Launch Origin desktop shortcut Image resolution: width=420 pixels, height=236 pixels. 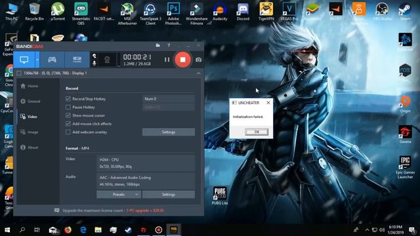tap(405, 104)
